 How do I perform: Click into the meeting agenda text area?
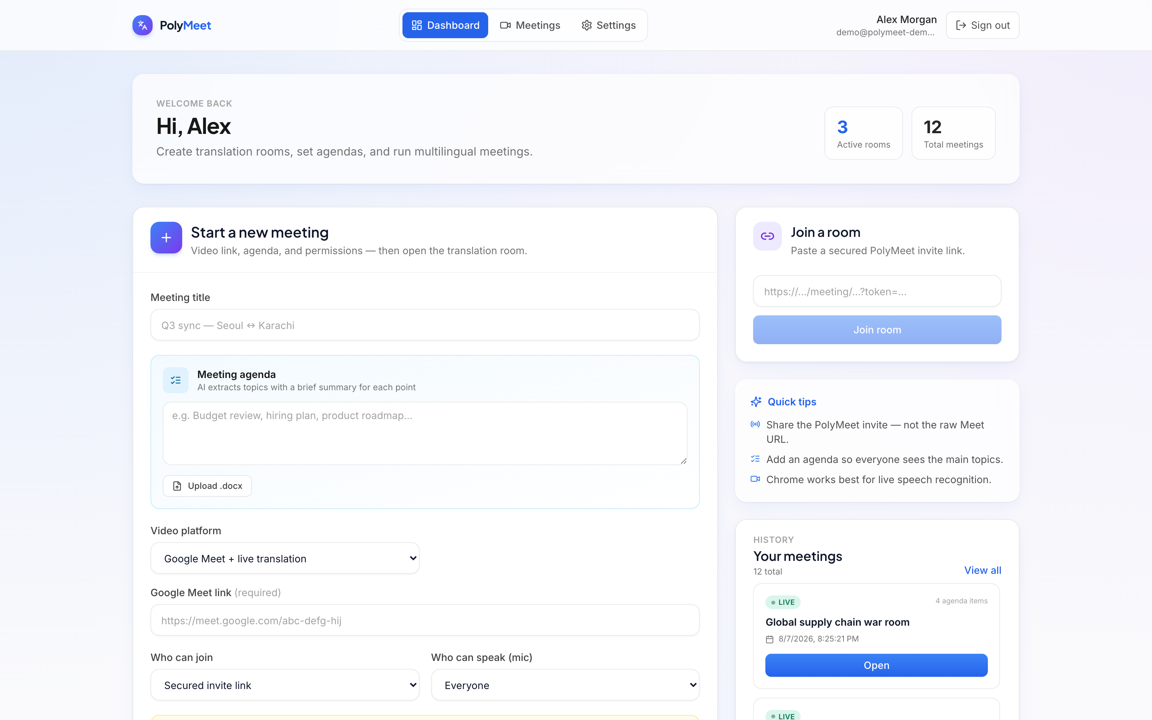coord(425,433)
